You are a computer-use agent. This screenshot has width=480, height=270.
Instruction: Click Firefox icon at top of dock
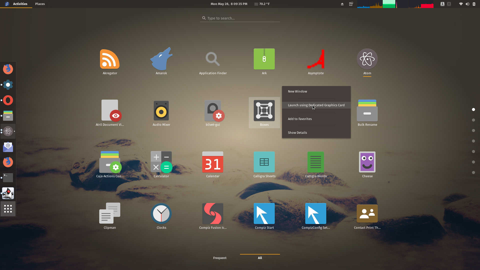click(x=8, y=69)
